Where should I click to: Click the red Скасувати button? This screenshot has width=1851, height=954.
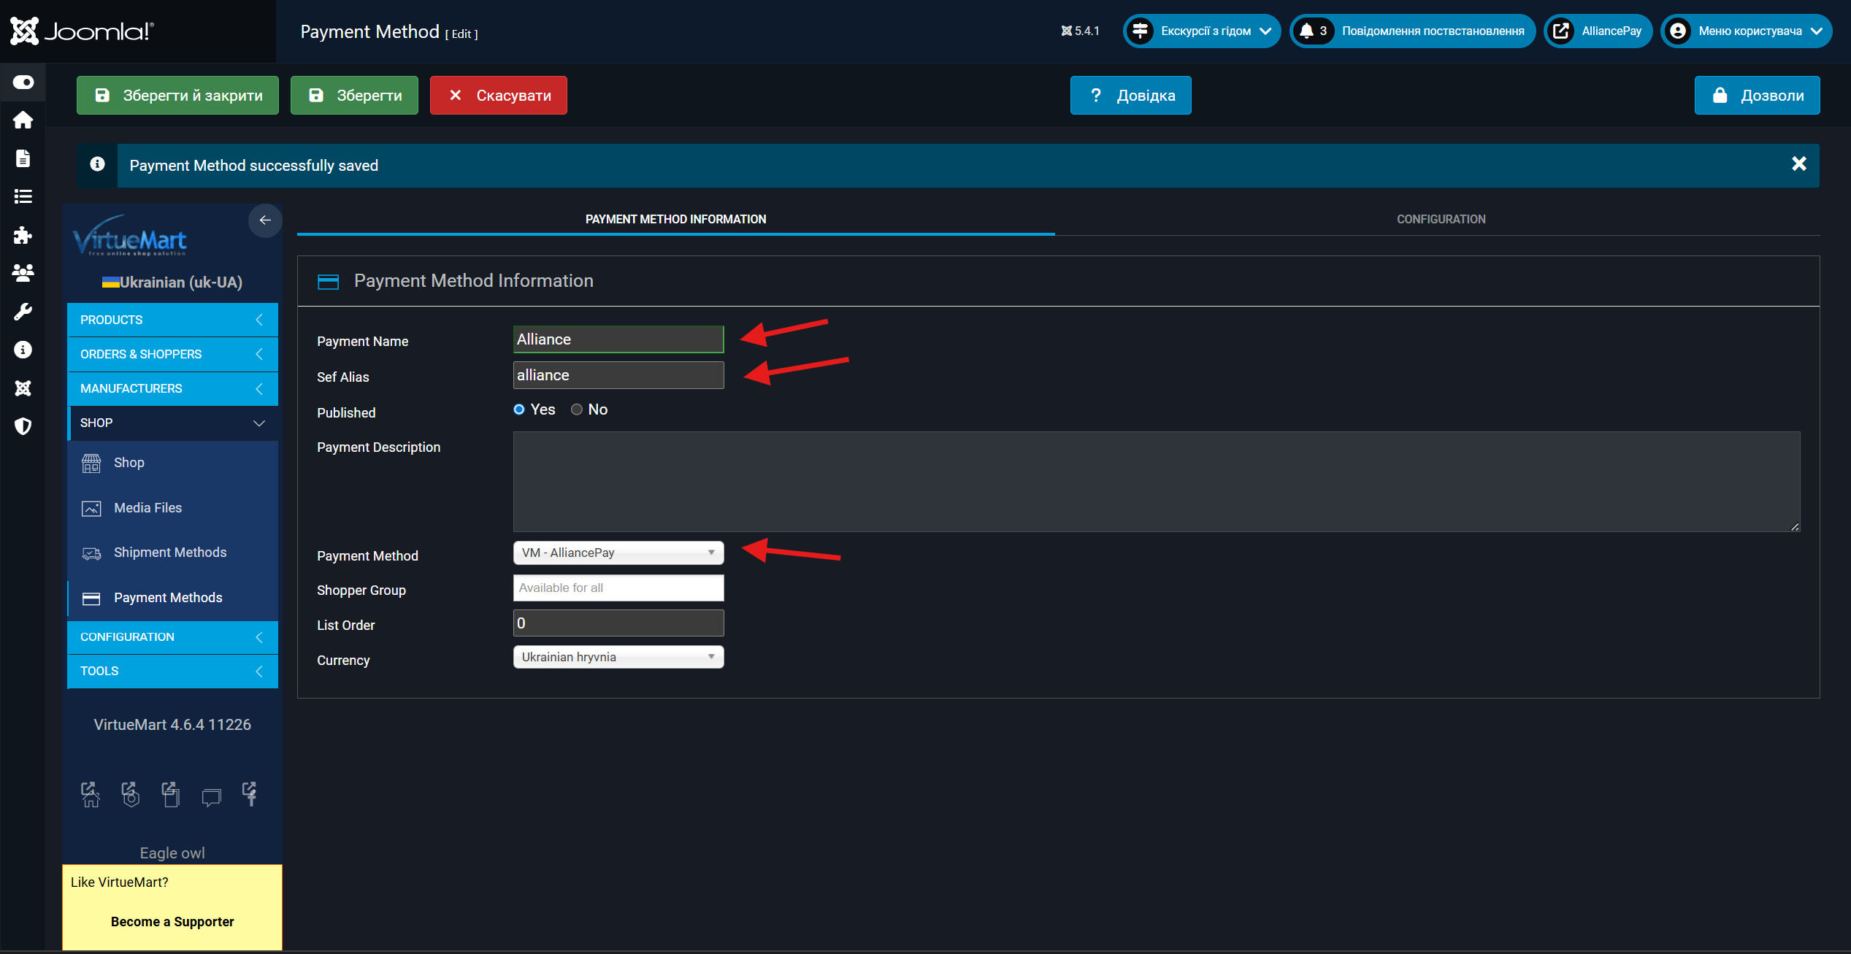pos(498,96)
